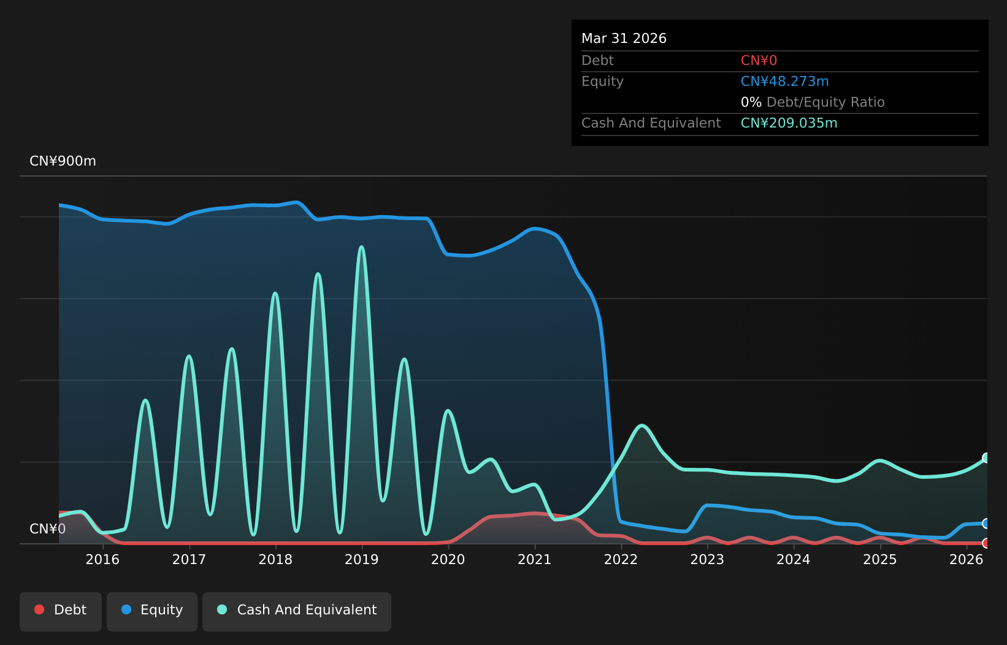Click the CN¥0 y-axis label
This screenshot has width=1007, height=645.
(x=47, y=529)
